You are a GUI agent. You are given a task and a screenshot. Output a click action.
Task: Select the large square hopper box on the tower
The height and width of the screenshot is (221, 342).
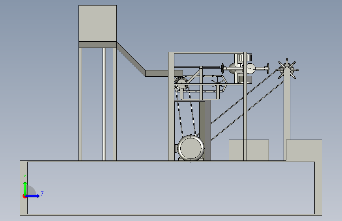point(97,23)
